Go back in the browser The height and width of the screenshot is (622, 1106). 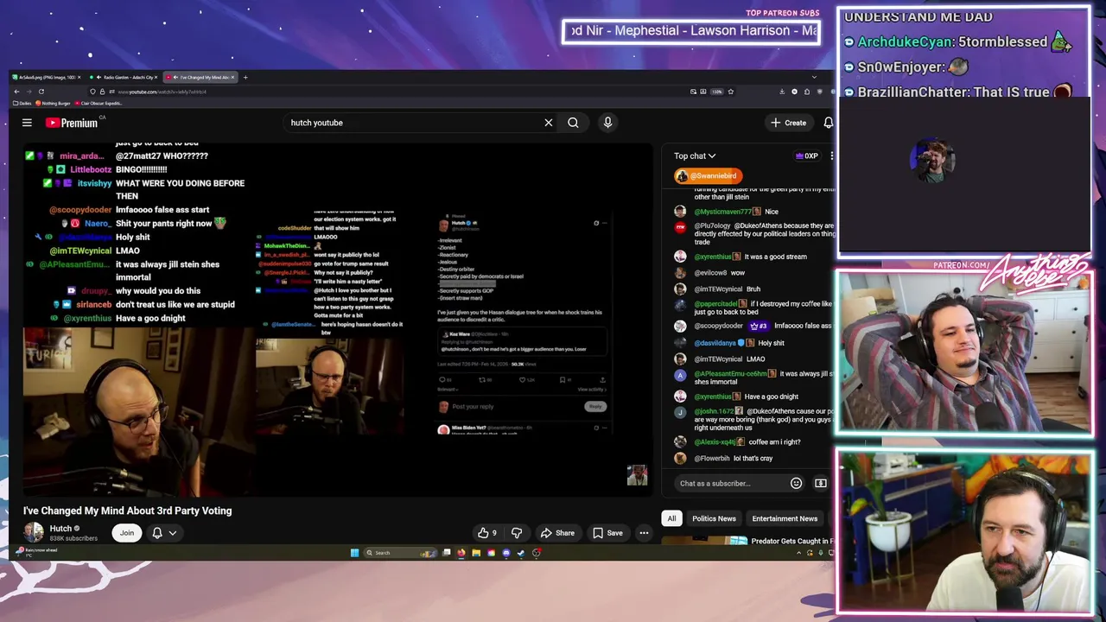coord(16,92)
